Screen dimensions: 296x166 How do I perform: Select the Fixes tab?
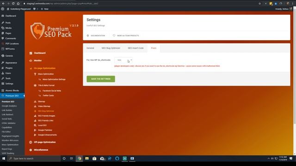click(x=154, y=48)
